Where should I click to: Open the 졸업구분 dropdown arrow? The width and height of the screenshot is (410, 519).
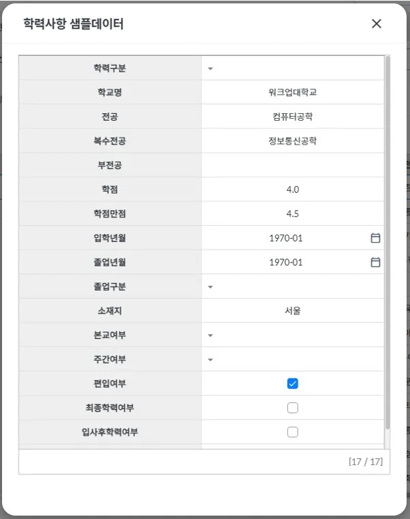(210, 287)
